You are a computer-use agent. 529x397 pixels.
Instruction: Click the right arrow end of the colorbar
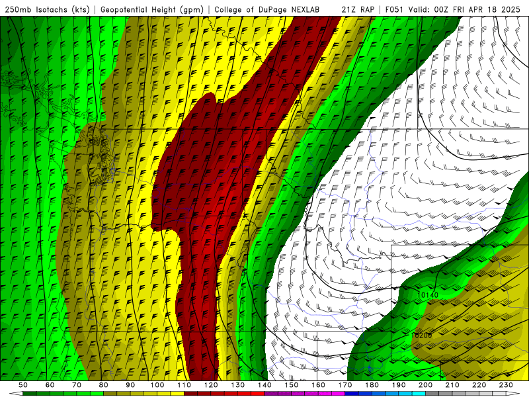[513, 394]
